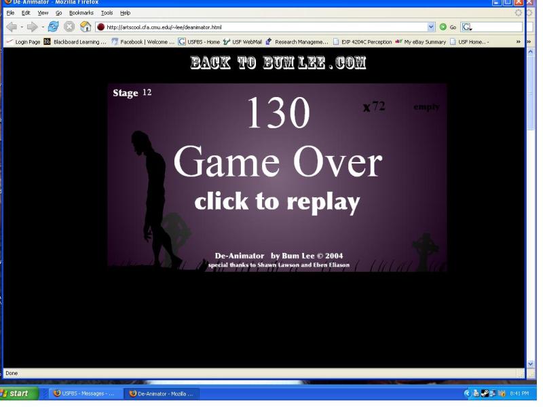The height and width of the screenshot is (407, 543).
Task: Open the Login Page bookmark
Action: [x=24, y=42]
